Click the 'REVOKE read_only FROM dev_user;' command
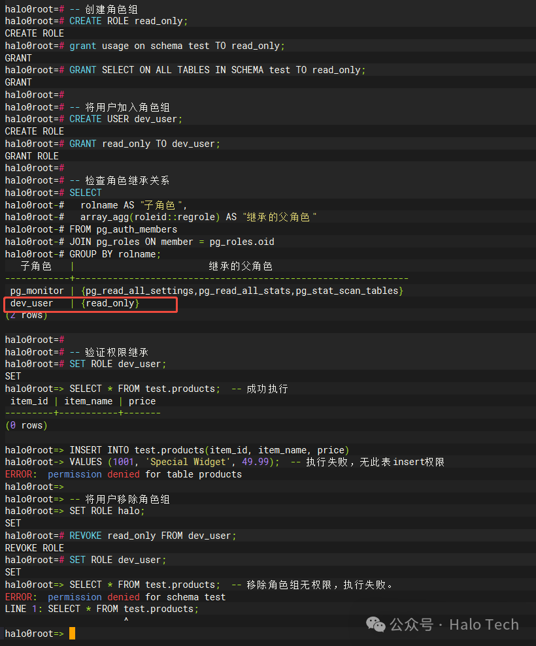536x646 pixels. pyautogui.click(x=152, y=536)
